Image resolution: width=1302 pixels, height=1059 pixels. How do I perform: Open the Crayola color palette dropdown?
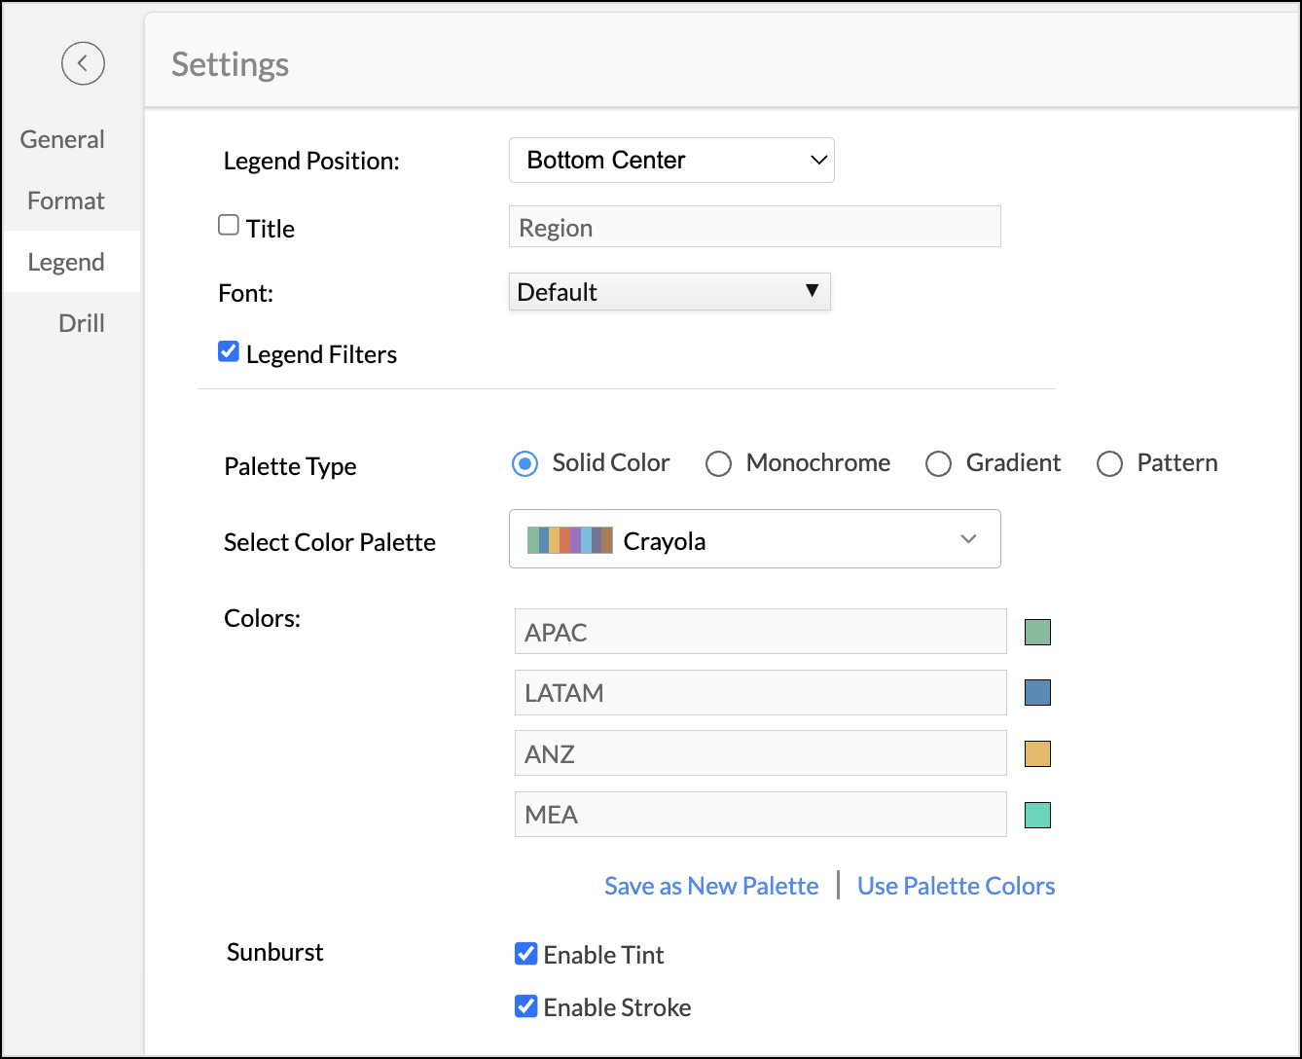(754, 539)
